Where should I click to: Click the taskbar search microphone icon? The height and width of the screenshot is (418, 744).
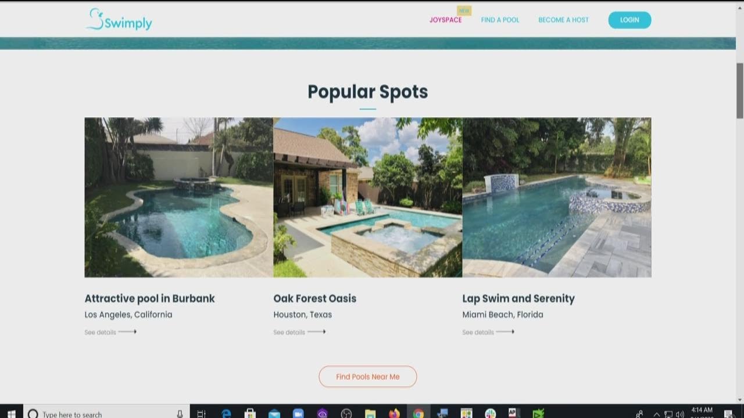[180, 414]
